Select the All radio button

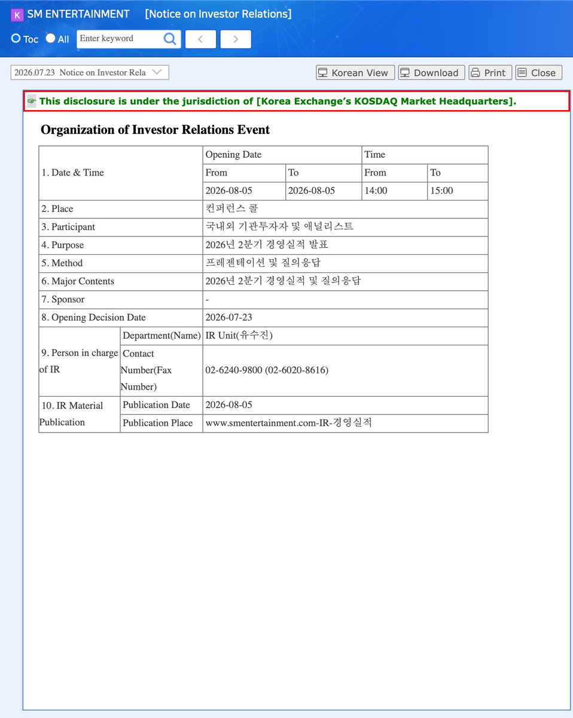pos(50,38)
